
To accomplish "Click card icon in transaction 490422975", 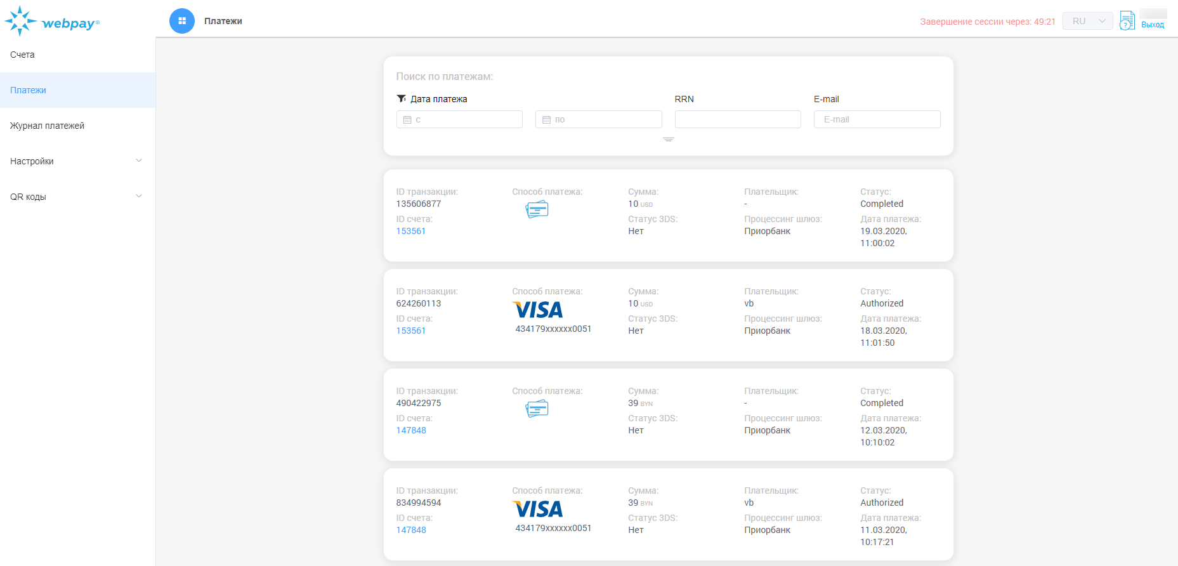I will 537,409.
